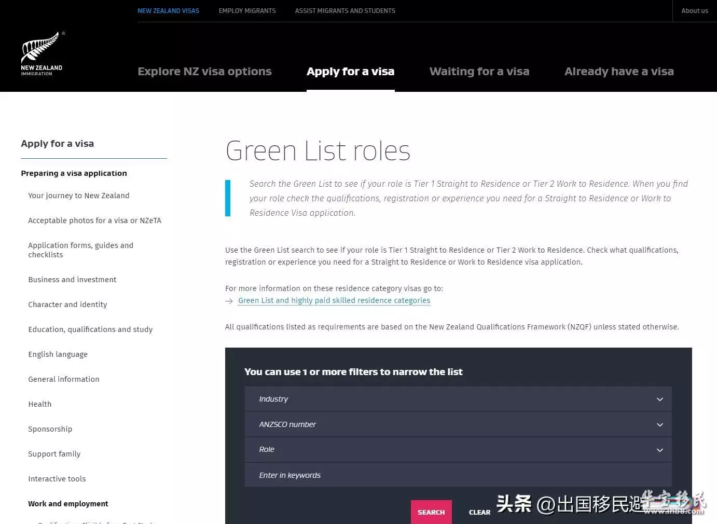
Task: Click the New Zealand Immigration fern logo
Action: (42, 54)
